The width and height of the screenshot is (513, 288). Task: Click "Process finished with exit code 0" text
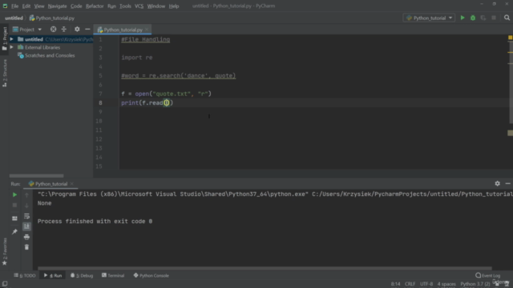pyautogui.click(x=95, y=222)
